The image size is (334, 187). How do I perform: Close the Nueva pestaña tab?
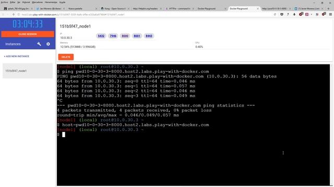point(96,9)
